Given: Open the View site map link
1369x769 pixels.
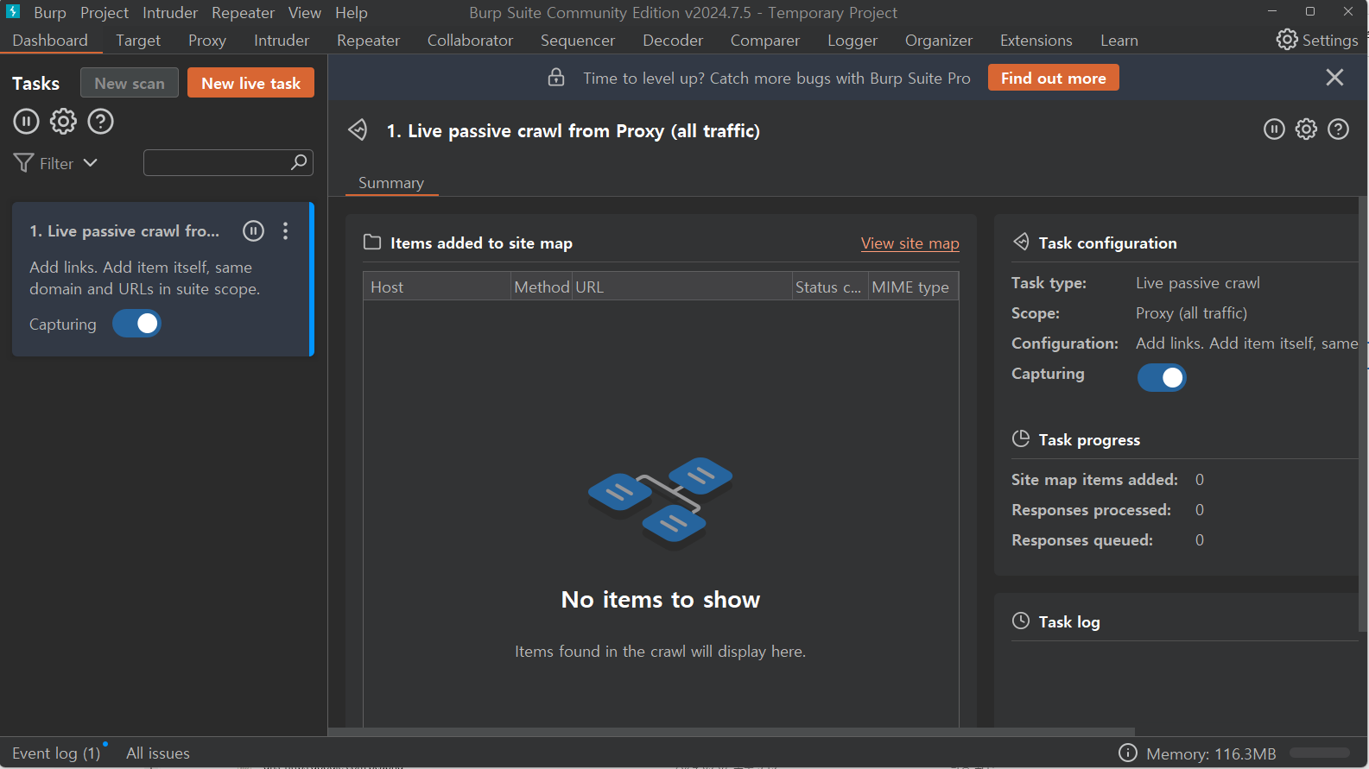Looking at the screenshot, I should [909, 243].
